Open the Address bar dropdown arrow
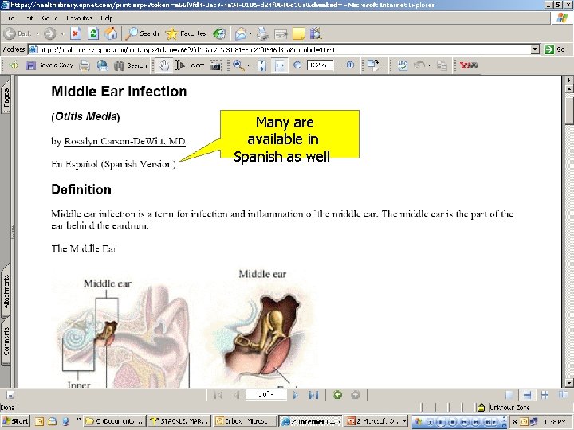 [x=535, y=49]
